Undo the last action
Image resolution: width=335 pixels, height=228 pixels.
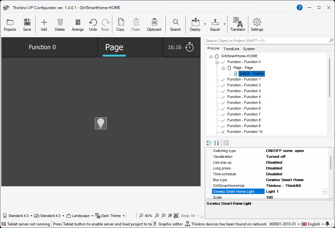tap(93, 25)
